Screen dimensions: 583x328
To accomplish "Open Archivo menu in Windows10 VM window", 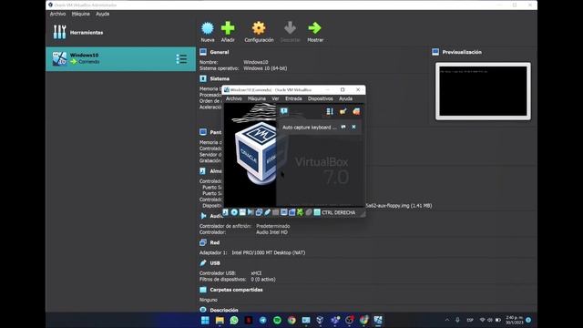I will (x=233, y=98).
